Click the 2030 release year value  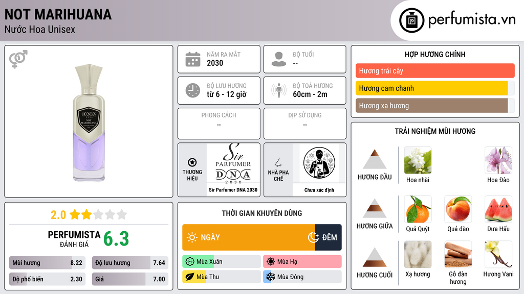(x=215, y=63)
